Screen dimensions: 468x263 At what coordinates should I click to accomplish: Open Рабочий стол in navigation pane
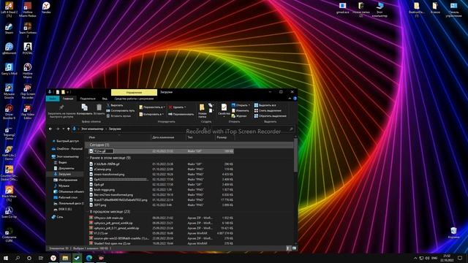[66, 197]
